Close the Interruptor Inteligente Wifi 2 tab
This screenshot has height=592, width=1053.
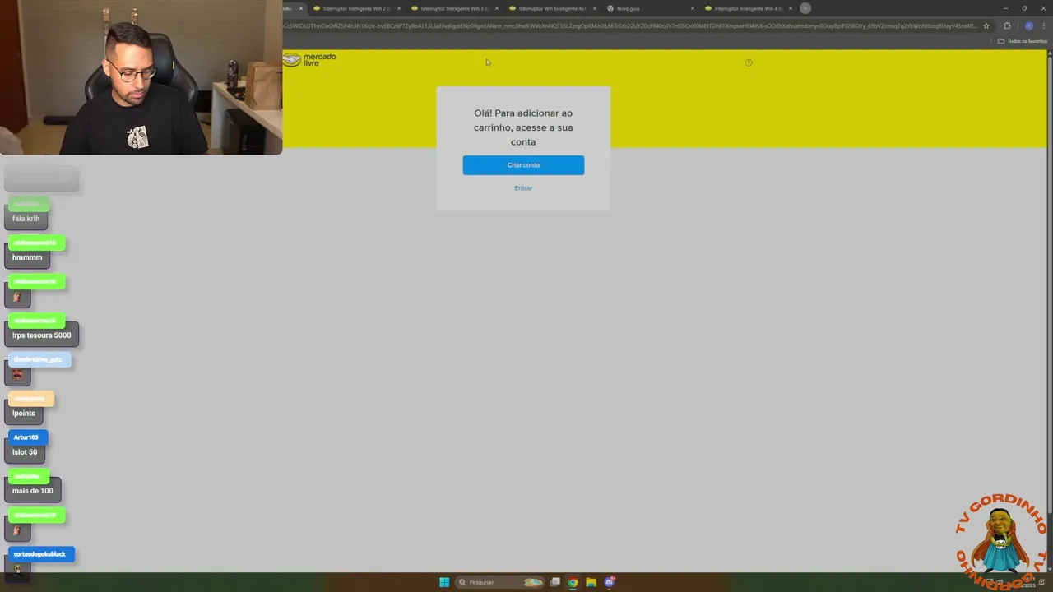399,8
